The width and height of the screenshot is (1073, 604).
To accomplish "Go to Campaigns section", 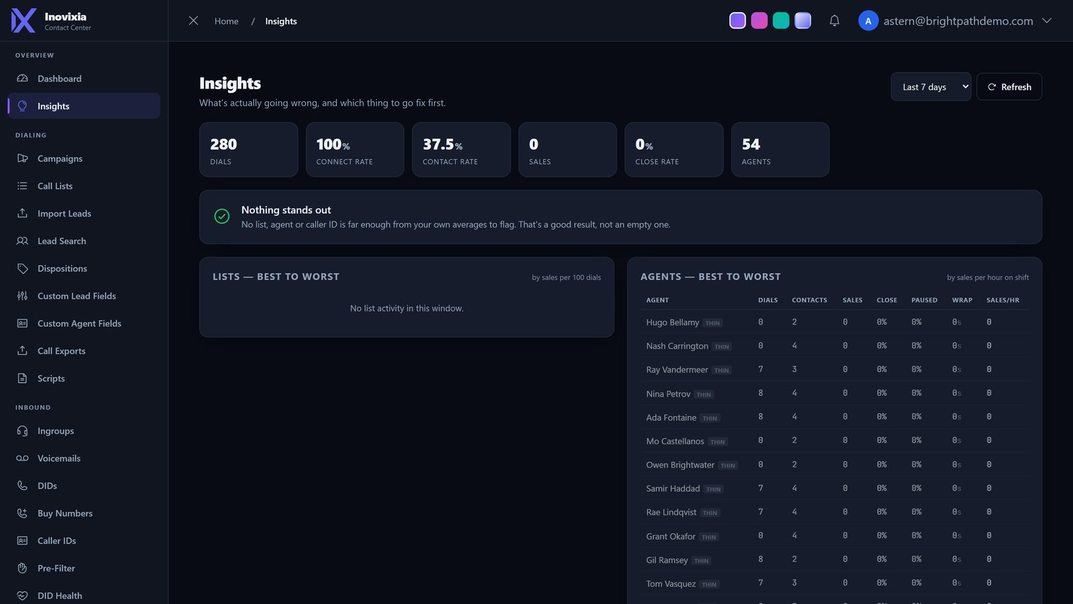I will pyautogui.click(x=84, y=158).
